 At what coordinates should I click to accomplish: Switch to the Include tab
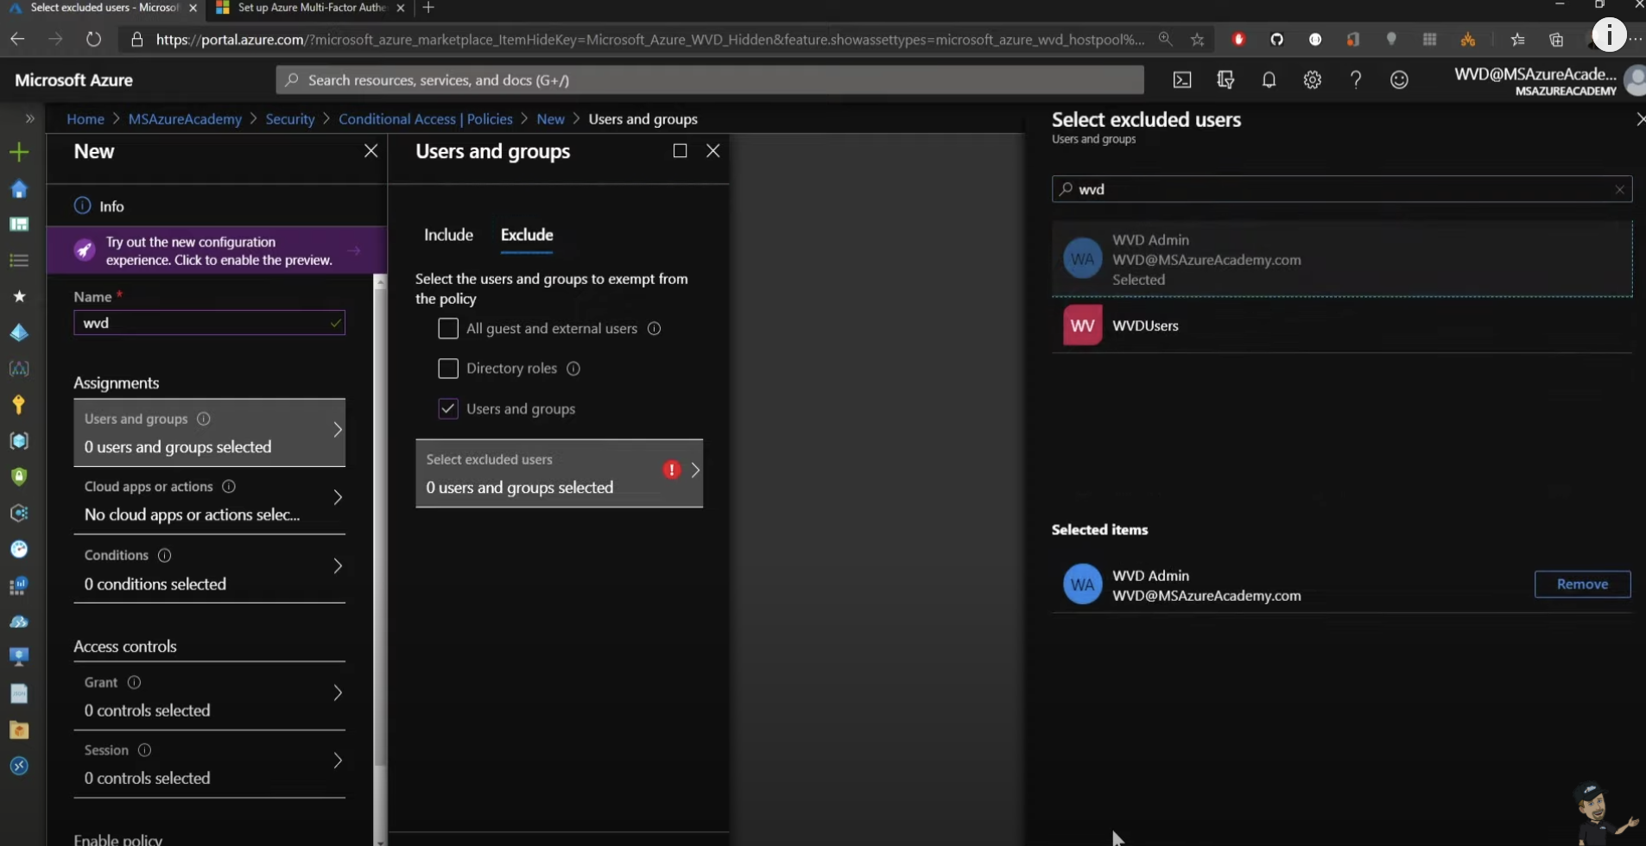tap(448, 235)
